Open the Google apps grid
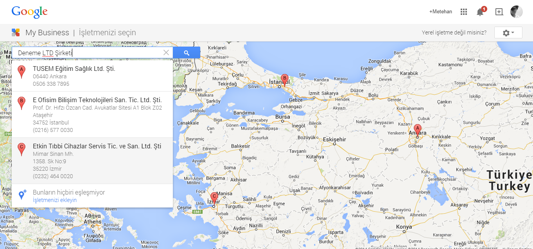 coord(464,12)
